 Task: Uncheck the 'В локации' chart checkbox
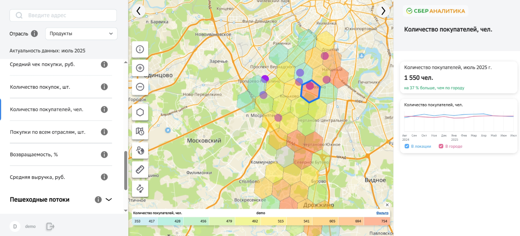tap(407, 146)
